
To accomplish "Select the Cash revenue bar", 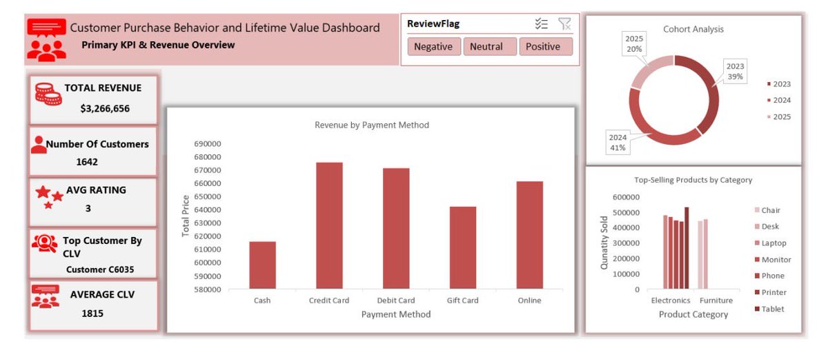I will pyautogui.click(x=262, y=265).
